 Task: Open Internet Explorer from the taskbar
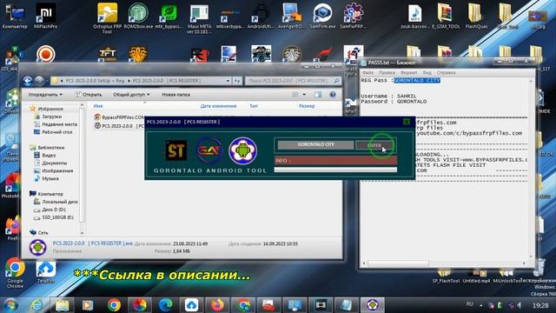point(36,305)
